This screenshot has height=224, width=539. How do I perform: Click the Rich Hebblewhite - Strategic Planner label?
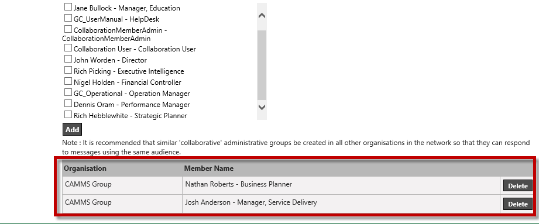131,116
